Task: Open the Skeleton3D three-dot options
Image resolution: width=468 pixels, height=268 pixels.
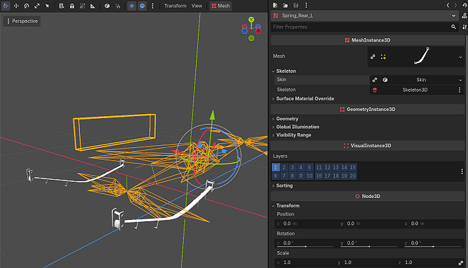Action: click(x=460, y=90)
